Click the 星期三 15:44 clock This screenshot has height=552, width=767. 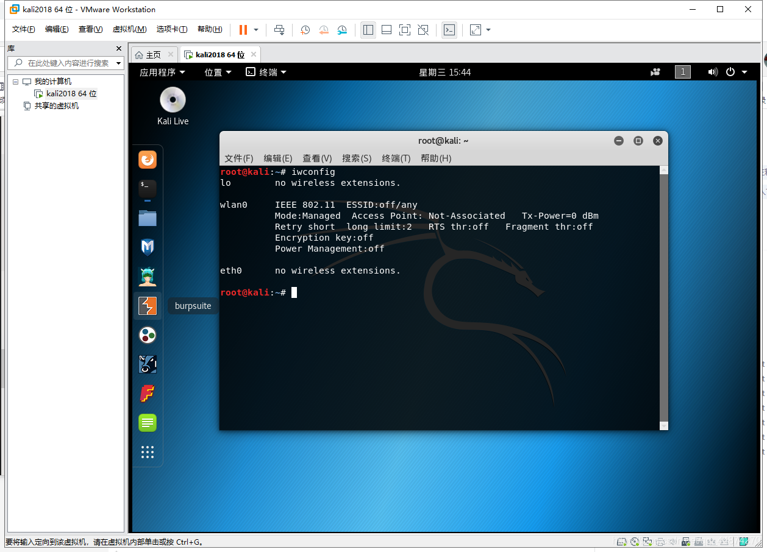(x=444, y=72)
